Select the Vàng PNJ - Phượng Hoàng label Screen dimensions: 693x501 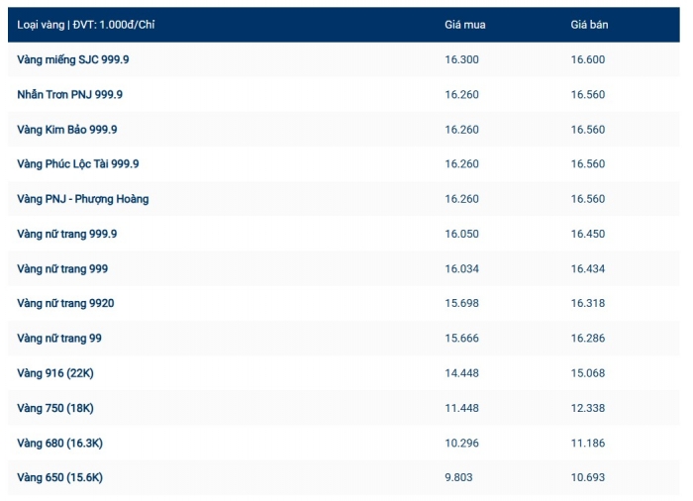(83, 199)
